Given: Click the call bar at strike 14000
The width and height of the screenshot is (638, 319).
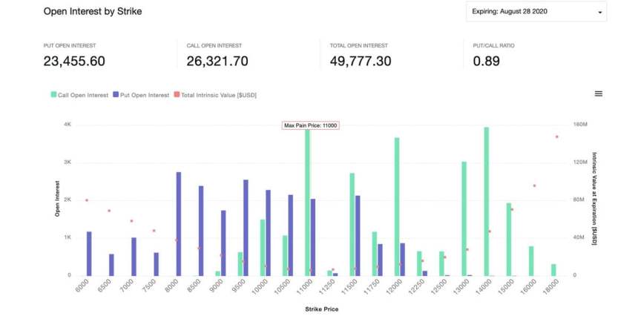Looking at the screenshot, I should pos(486,200).
